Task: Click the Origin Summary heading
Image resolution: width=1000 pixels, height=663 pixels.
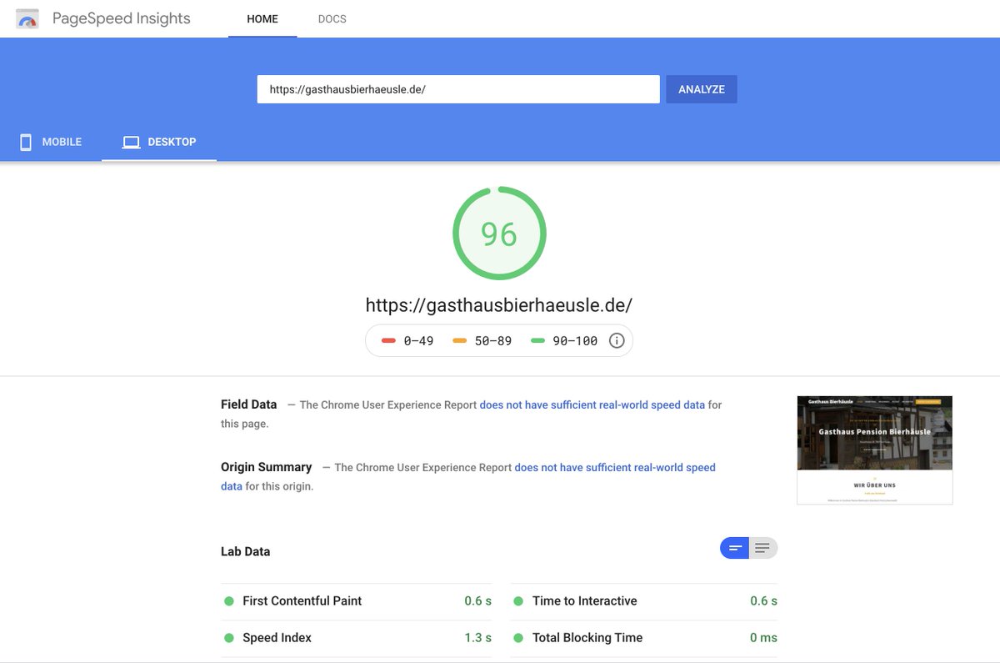Action: tap(266, 467)
